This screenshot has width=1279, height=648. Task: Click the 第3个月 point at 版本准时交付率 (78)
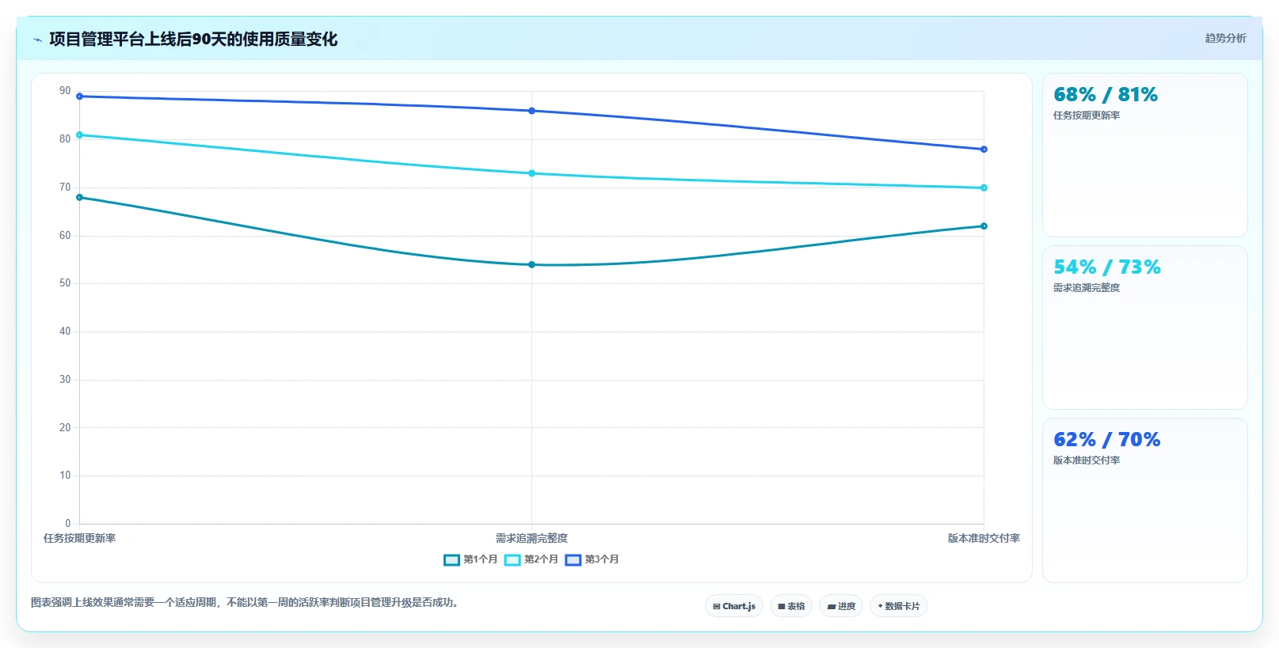984,150
